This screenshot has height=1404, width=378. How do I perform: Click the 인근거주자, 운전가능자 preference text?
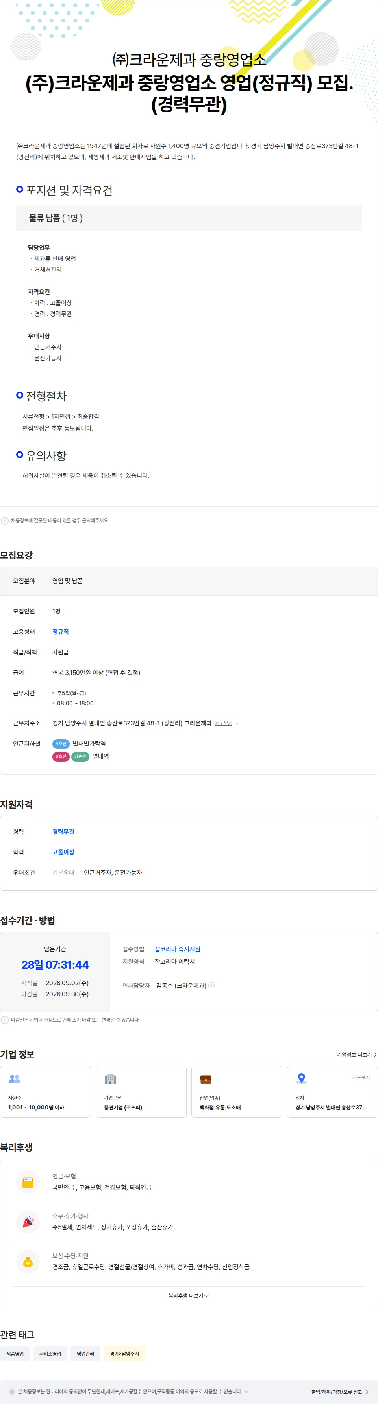coord(113,873)
